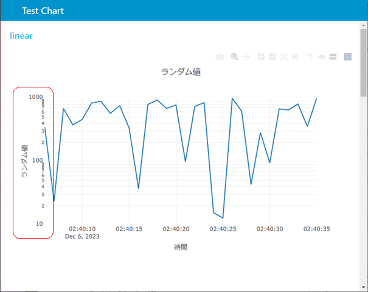Click the 02:40:10 x-axis tick label
Viewport: 368px width, 292px height.
pyautogui.click(x=82, y=229)
